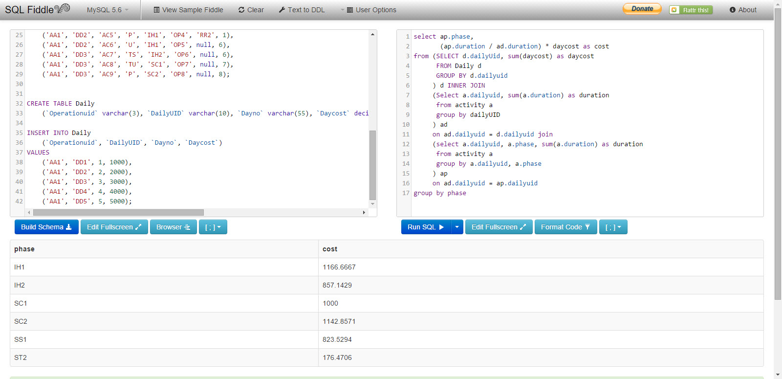This screenshot has height=379, width=782.
Task: Open the Text to DDL tool
Action: point(302,10)
